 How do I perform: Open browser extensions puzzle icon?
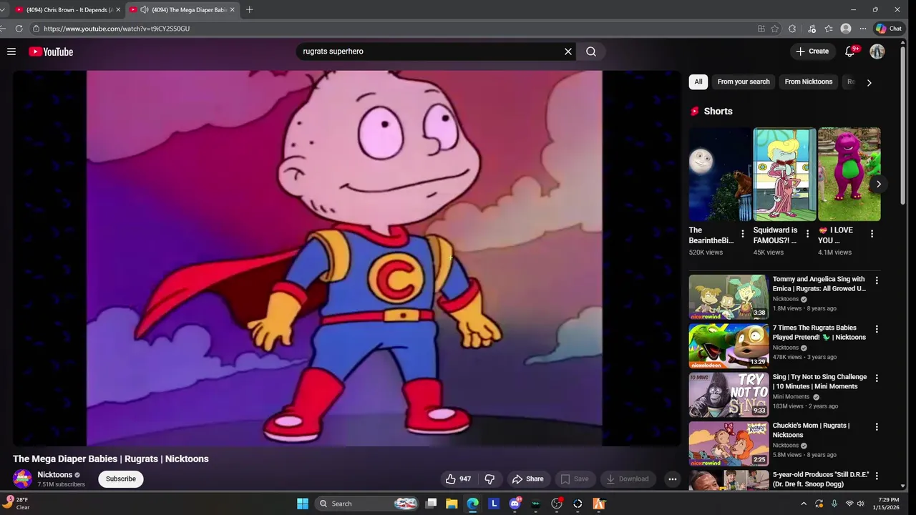792,29
